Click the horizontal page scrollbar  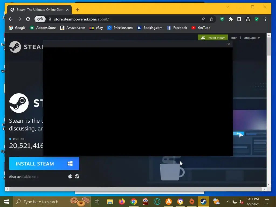[x=136, y=189]
